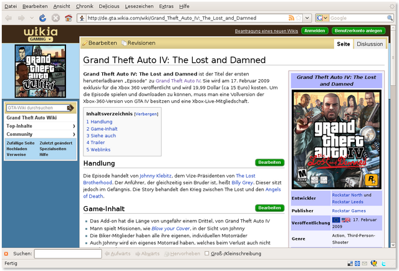Open the Rockstar Games publisher link
Screen dimensions: 399x271
[x=349, y=211]
